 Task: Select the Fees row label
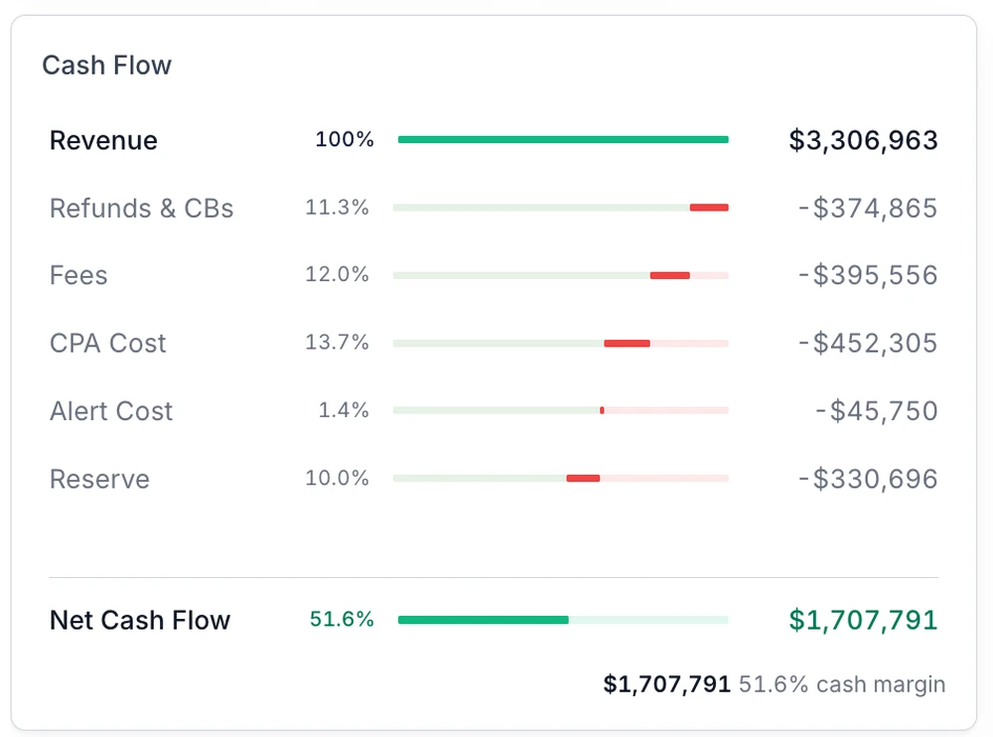point(78,276)
